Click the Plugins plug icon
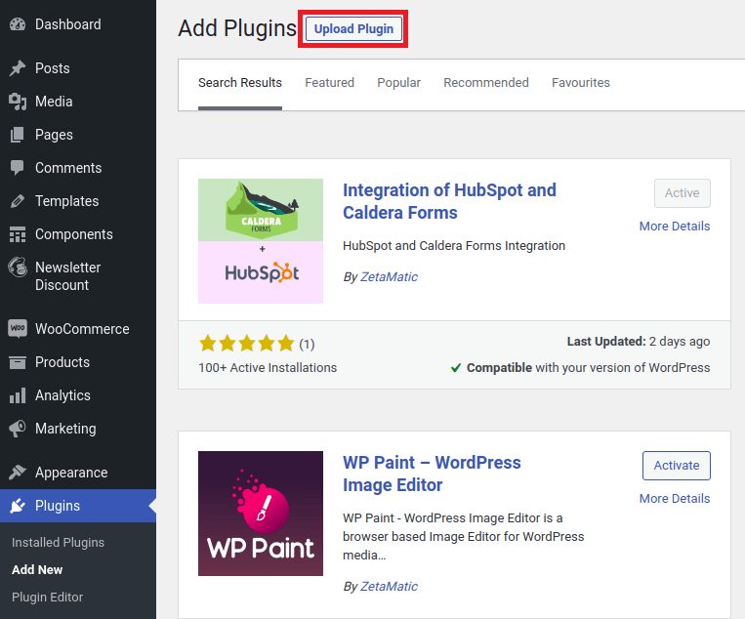The image size is (745, 619). pos(18,506)
